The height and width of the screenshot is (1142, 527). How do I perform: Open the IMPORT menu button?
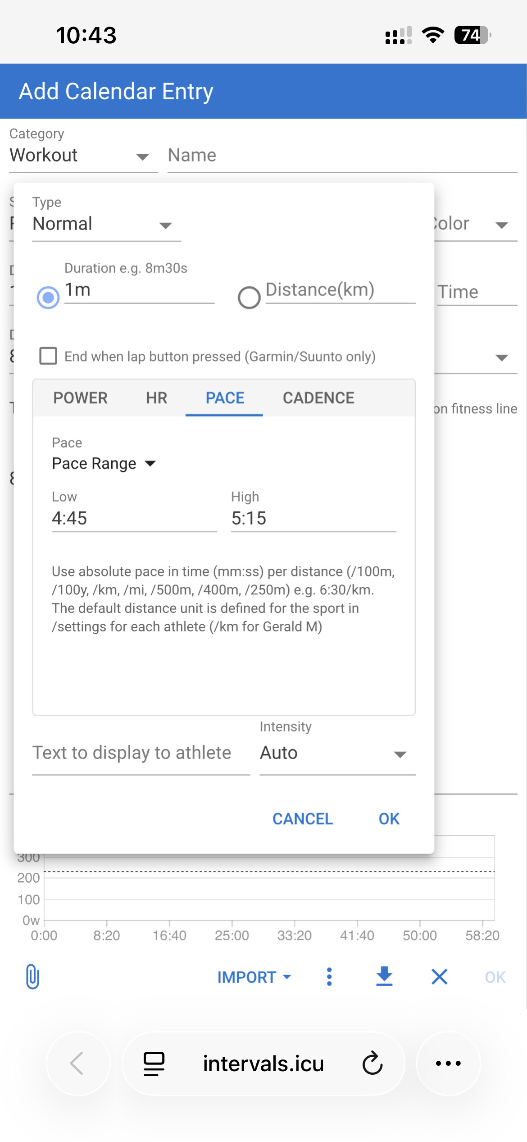(x=254, y=977)
